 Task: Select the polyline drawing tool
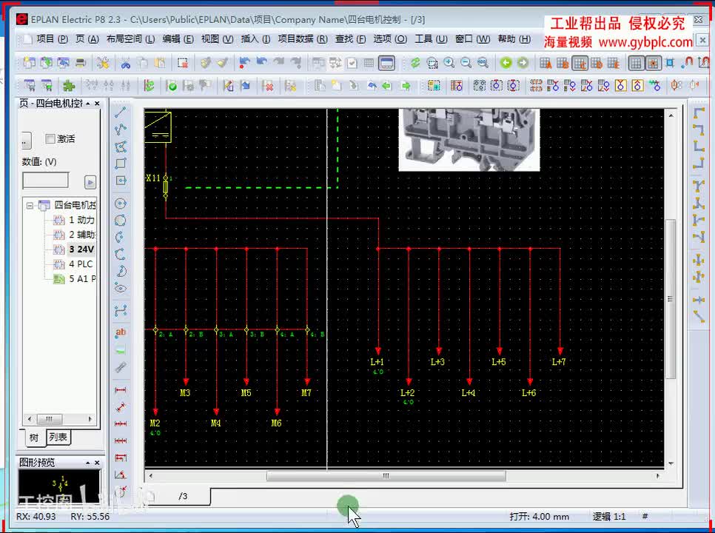pos(121,130)
